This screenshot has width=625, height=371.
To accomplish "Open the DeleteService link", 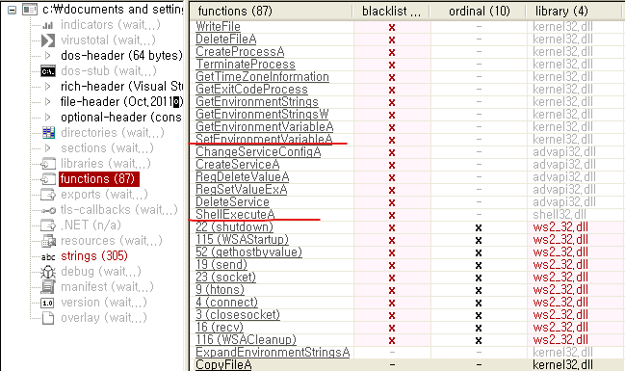I will point(232,201).
